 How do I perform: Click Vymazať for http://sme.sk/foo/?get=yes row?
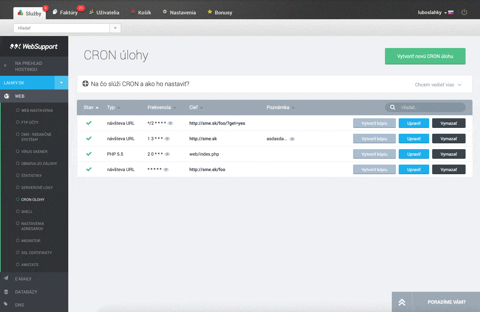coord(449,123)
